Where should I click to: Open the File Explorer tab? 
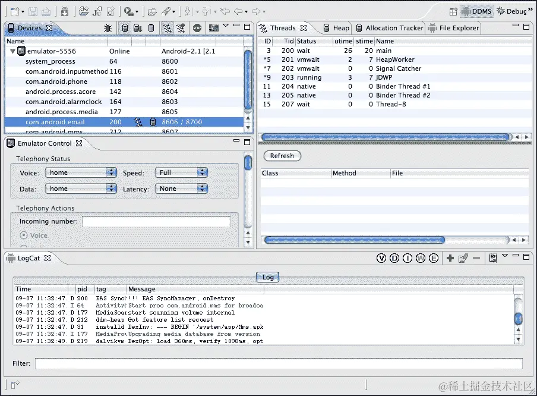click(454, 28)
